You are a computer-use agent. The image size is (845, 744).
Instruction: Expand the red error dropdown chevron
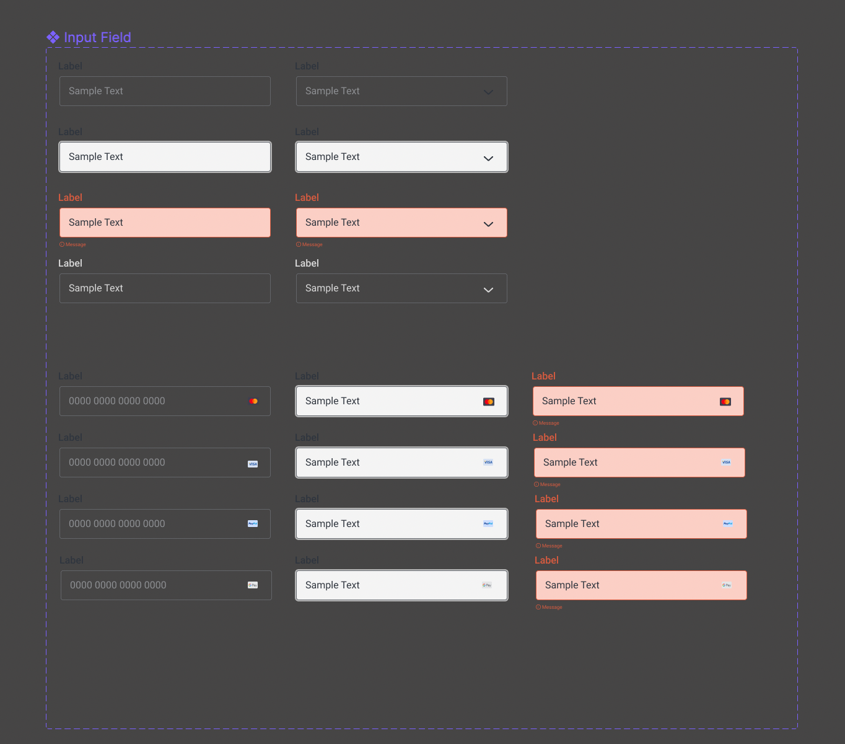pos(488,224)
